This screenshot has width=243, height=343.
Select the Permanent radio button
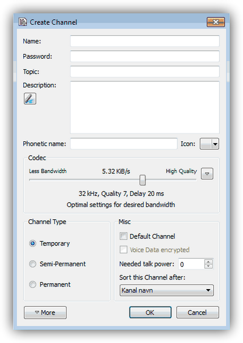(x=33, y=284)
